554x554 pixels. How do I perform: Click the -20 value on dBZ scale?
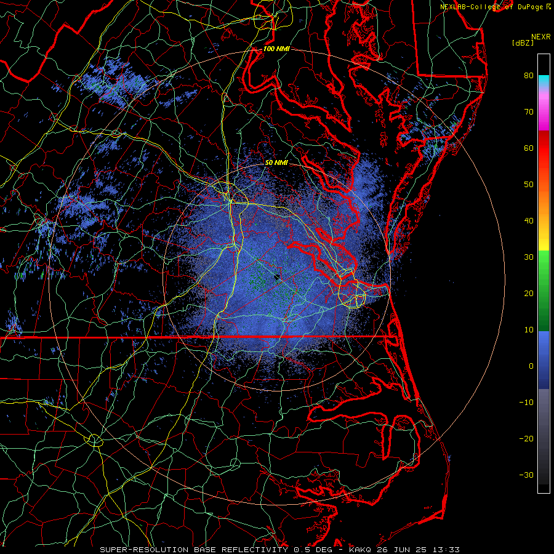point(526,438)
